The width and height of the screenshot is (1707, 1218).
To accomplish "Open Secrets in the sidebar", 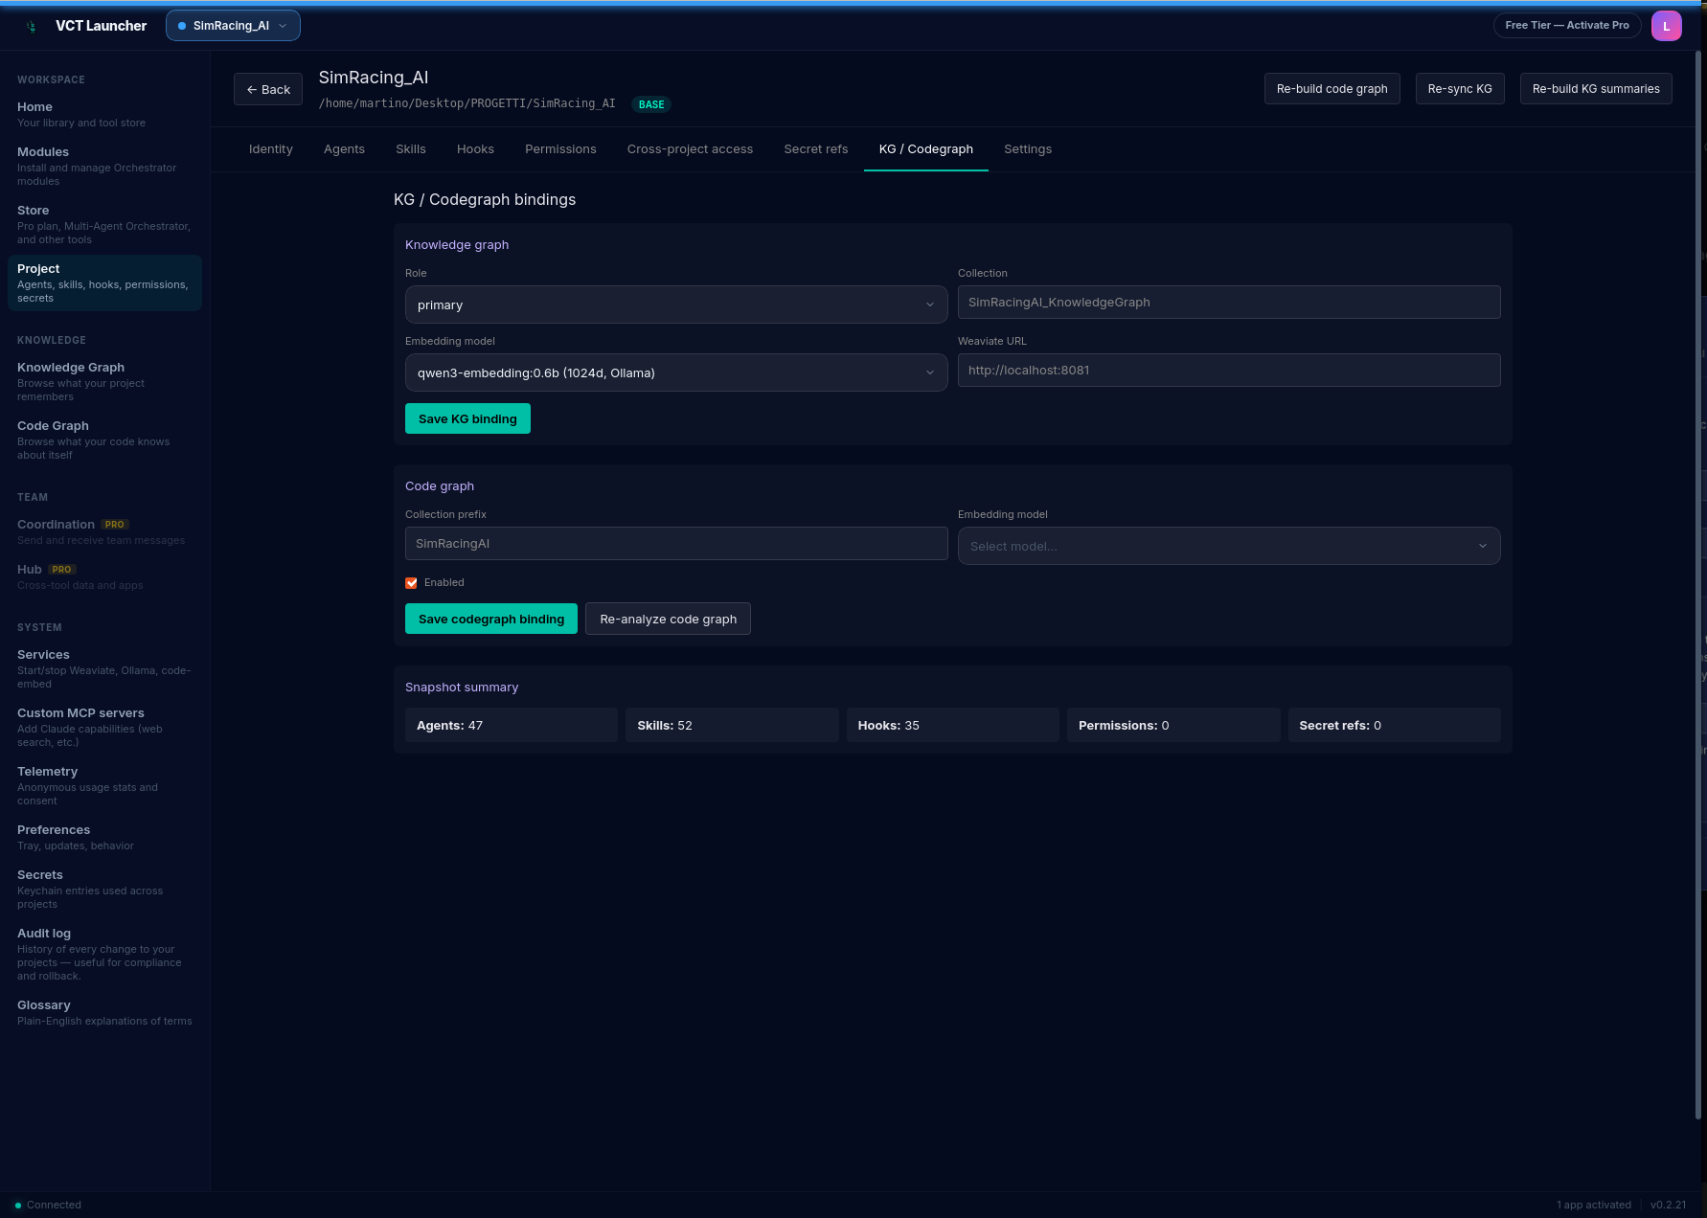I will point(104,889).
